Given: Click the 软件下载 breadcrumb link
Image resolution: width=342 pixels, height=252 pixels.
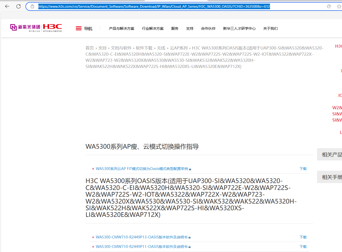Looking at the screenshot, I should click(x=144, y=48).
